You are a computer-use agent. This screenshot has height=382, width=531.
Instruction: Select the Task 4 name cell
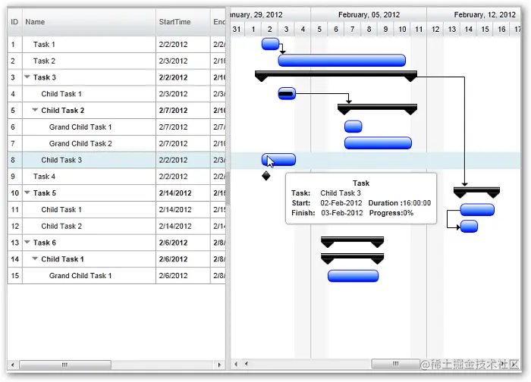click(89, 177)
